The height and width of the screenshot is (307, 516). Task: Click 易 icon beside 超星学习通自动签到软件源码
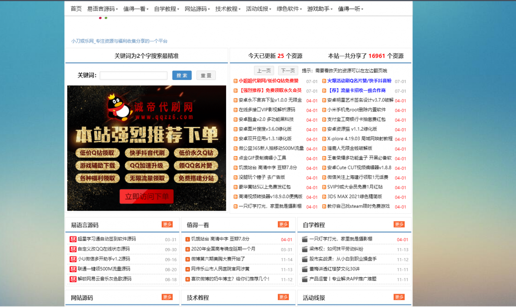click(x=73, y=239)
